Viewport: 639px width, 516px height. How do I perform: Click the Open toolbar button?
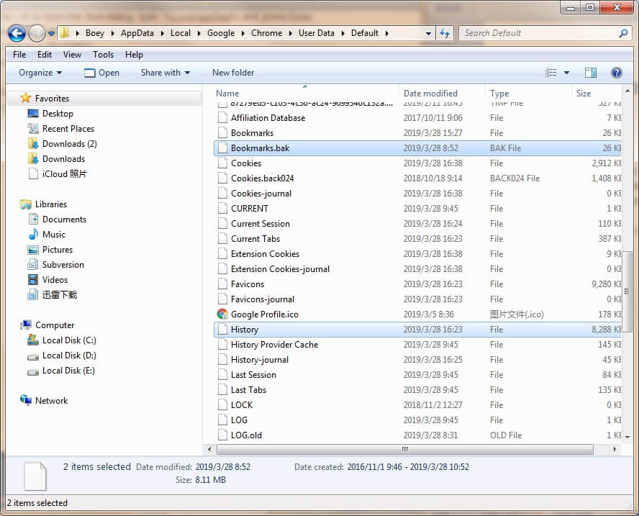[x=102, y=73]
